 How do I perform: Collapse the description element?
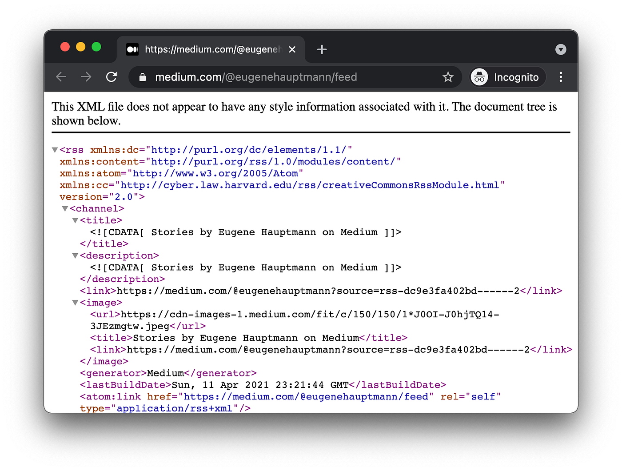pos(75,255)
